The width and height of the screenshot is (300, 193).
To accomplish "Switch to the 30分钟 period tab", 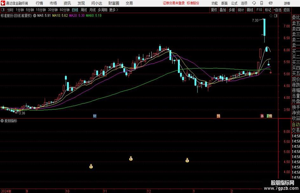I will pyautogui.click(x=53, y=10).
